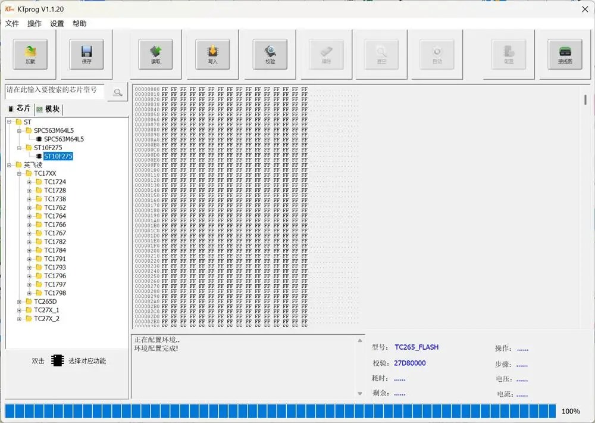Click hex row address 00000100
The width and height of the screenshot is (595, 423).
[147, 170]
